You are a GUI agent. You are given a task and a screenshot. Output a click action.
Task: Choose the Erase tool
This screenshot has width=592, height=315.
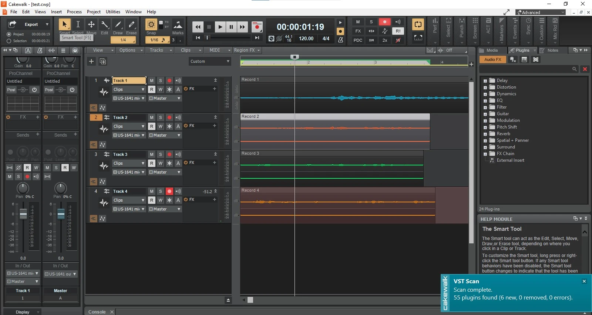click(x=131, y=25)
